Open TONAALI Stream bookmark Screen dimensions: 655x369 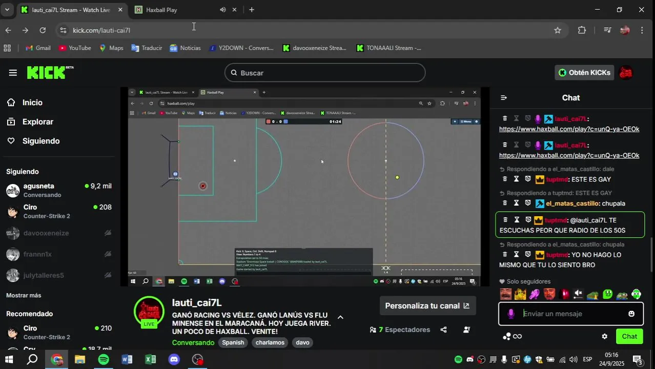point(388,48)
